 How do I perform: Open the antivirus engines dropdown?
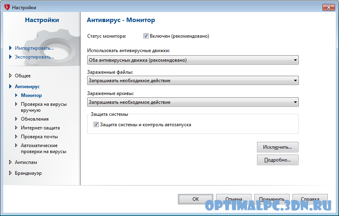(x=193, y=60)
